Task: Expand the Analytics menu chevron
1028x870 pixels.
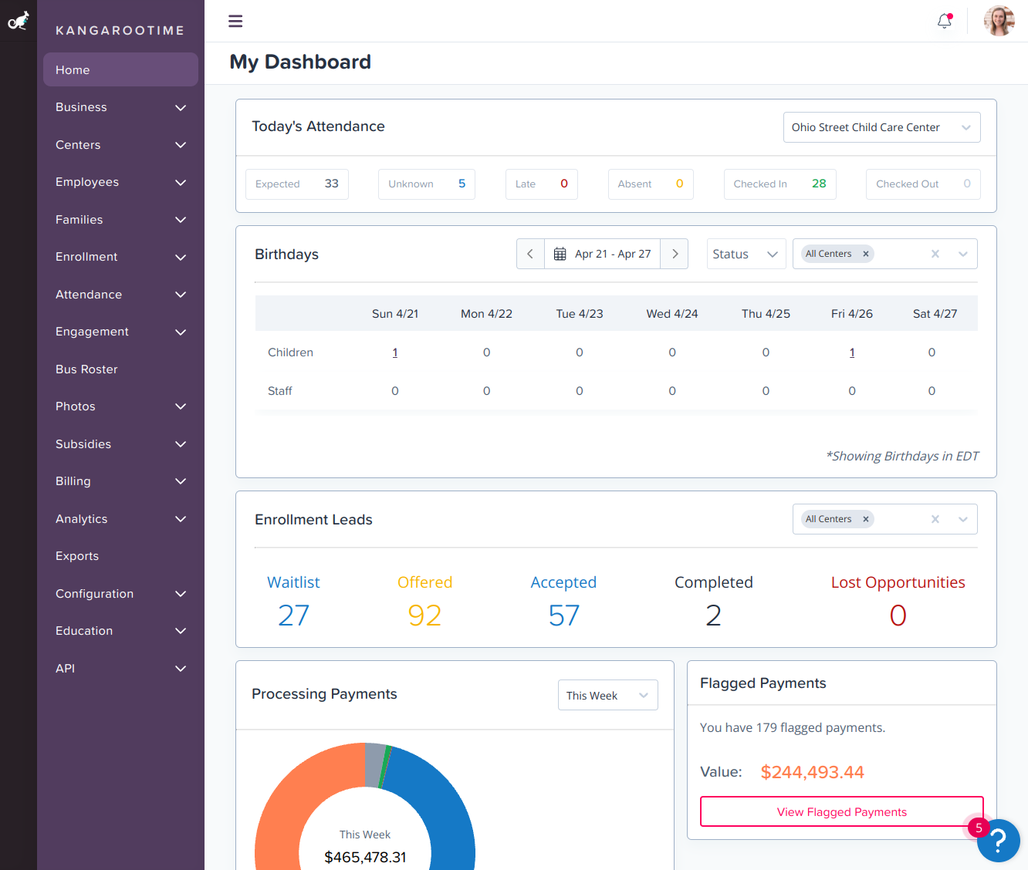Action: (x=181, y=519)
